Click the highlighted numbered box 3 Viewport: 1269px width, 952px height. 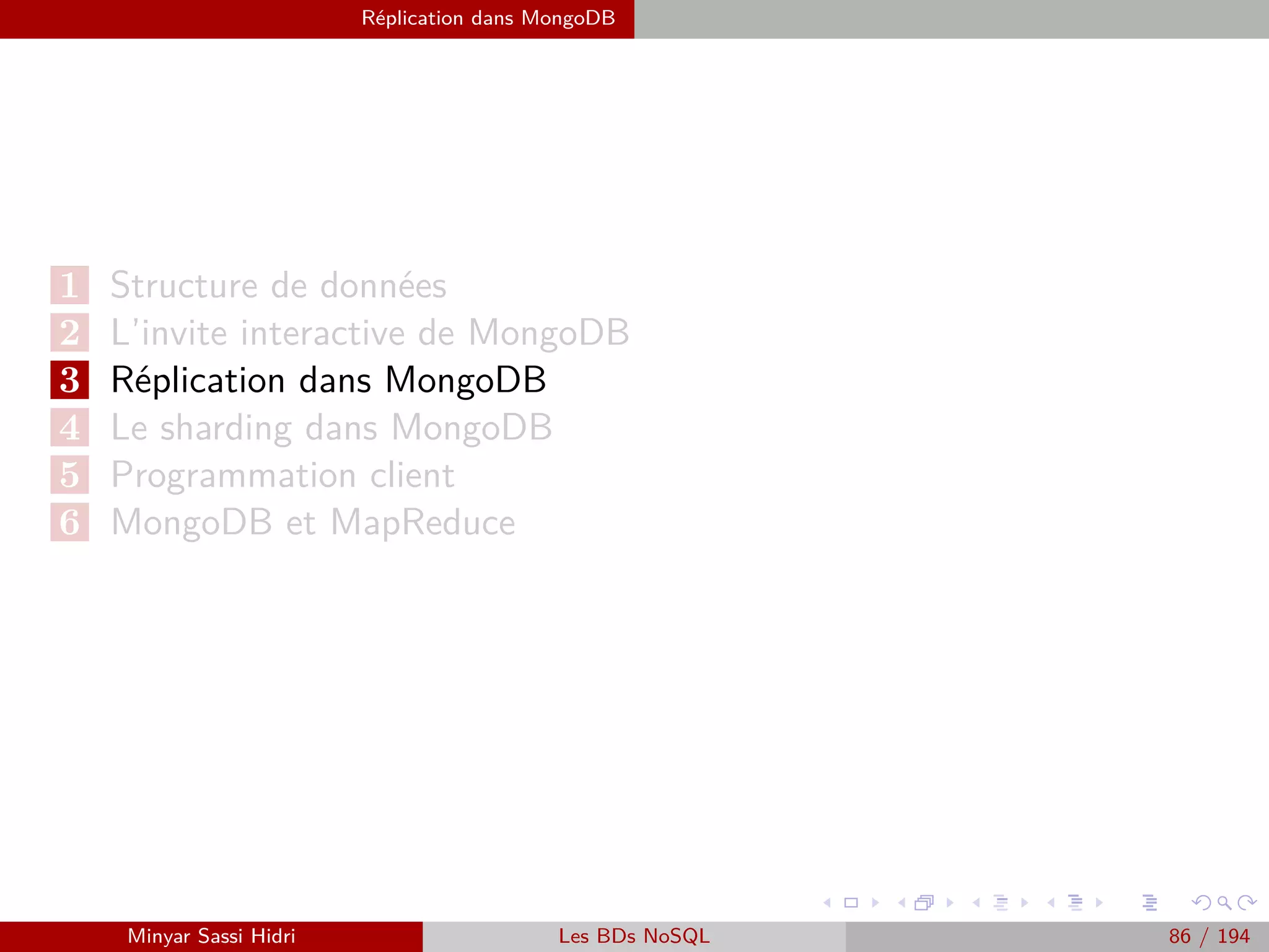pos(69,380)
